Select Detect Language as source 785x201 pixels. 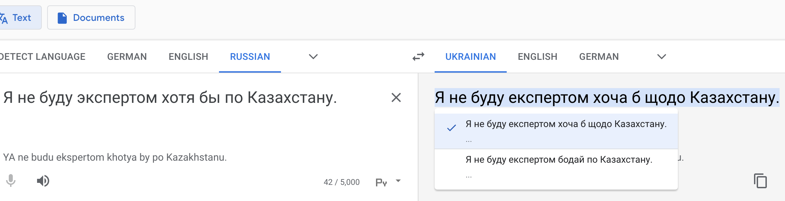(42, 56)
